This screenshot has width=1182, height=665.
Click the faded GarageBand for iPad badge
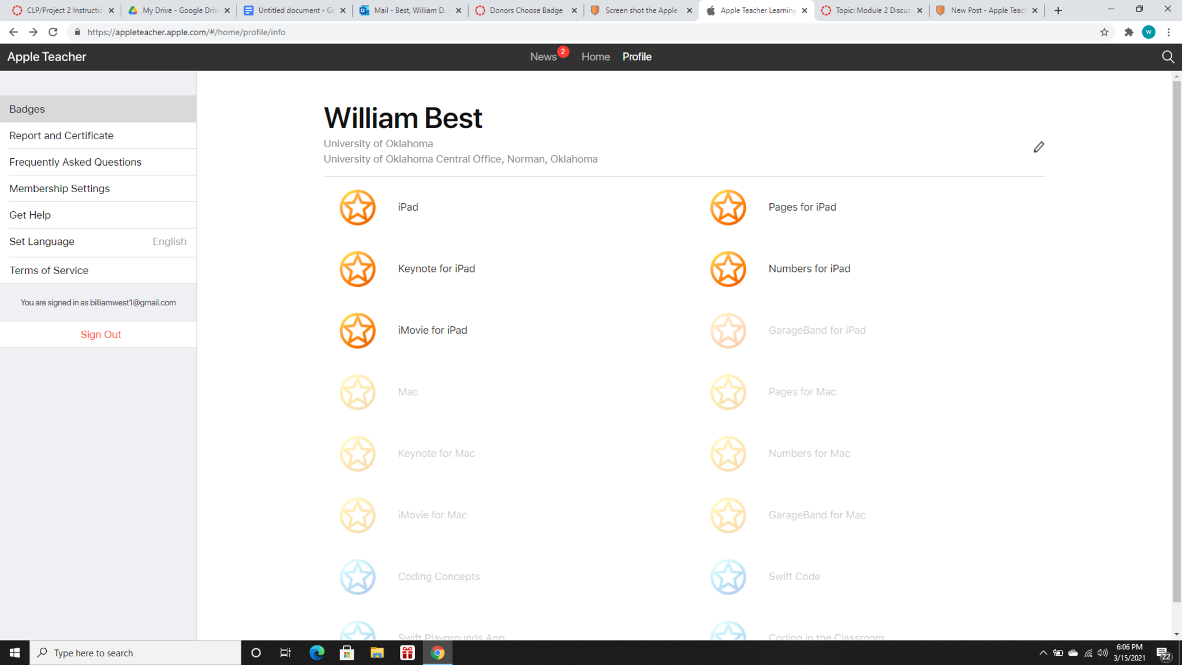[x=728, y=331]
